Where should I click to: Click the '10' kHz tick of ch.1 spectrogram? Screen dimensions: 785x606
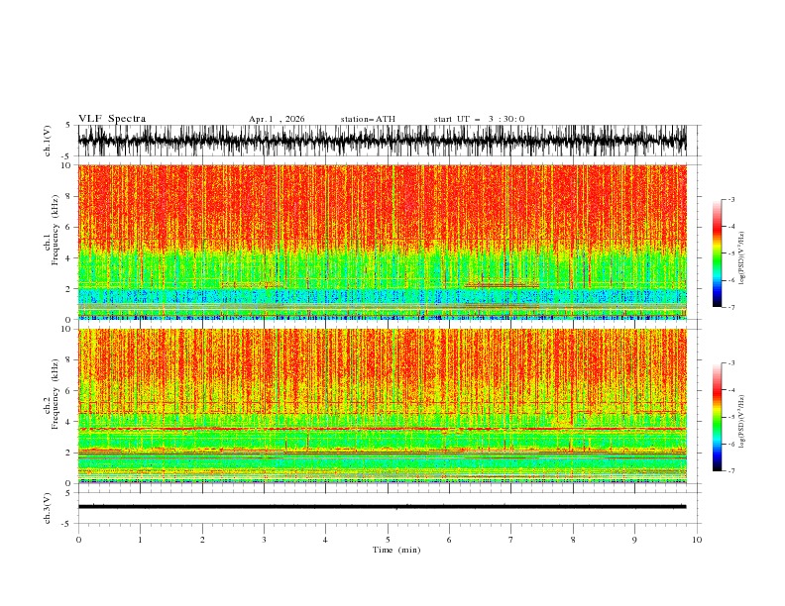(x=66, y=165)
